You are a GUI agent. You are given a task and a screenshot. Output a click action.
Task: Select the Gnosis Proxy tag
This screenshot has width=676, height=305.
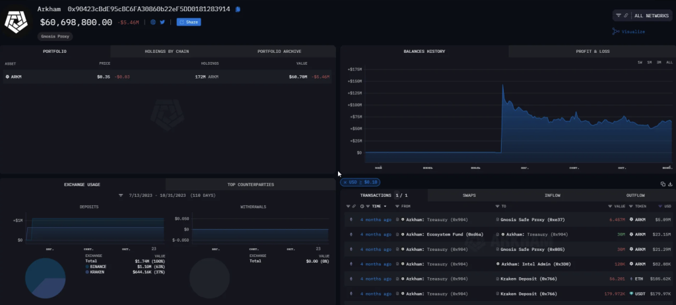coord(55,37)
